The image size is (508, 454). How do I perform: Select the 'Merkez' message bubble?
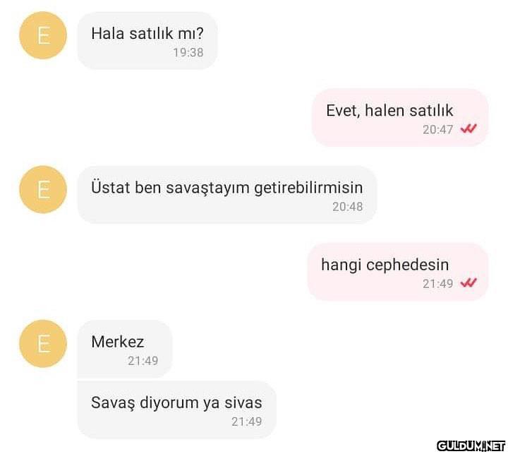pos(125,349)
